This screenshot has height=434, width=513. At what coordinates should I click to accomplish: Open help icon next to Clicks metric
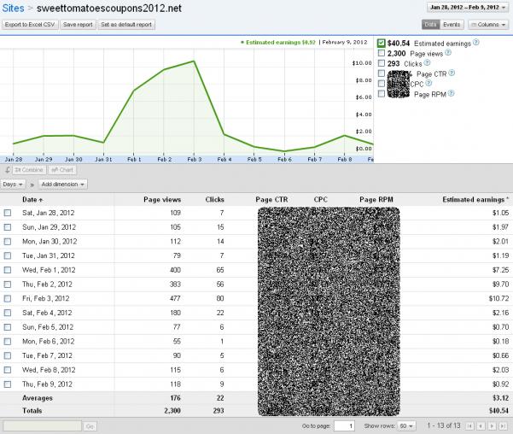click(427, 62)
